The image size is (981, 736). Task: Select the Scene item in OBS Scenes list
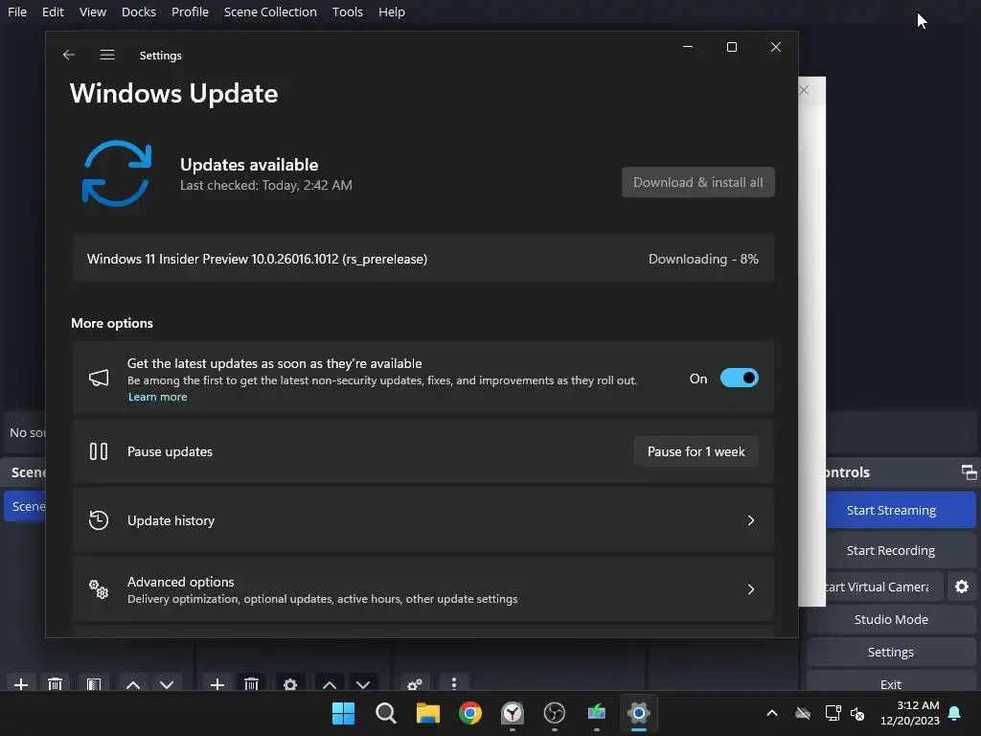coord(25,506)
